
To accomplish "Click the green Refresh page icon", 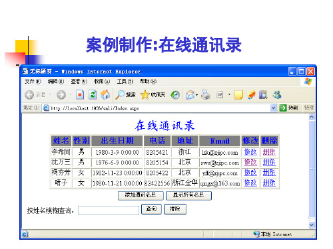I will (x=93, y=95).
